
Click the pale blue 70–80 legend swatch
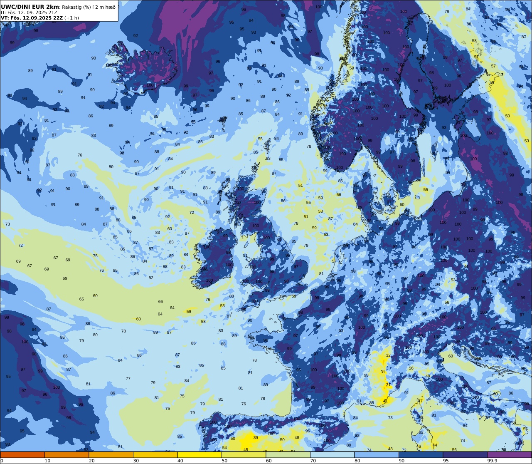332,454
